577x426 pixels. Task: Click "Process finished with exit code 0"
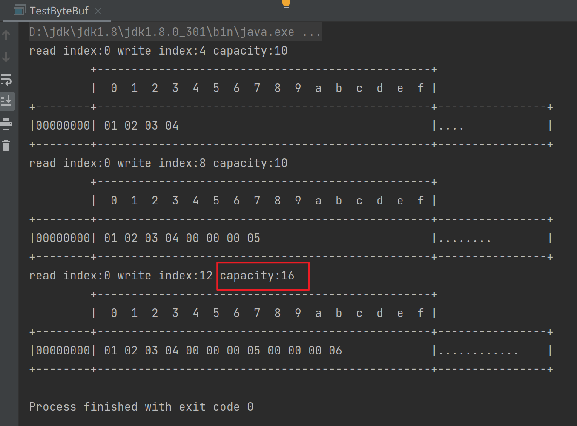click(x=141, y=407)
